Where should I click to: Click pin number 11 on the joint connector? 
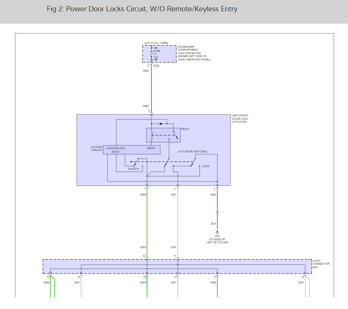click(175, 256)
